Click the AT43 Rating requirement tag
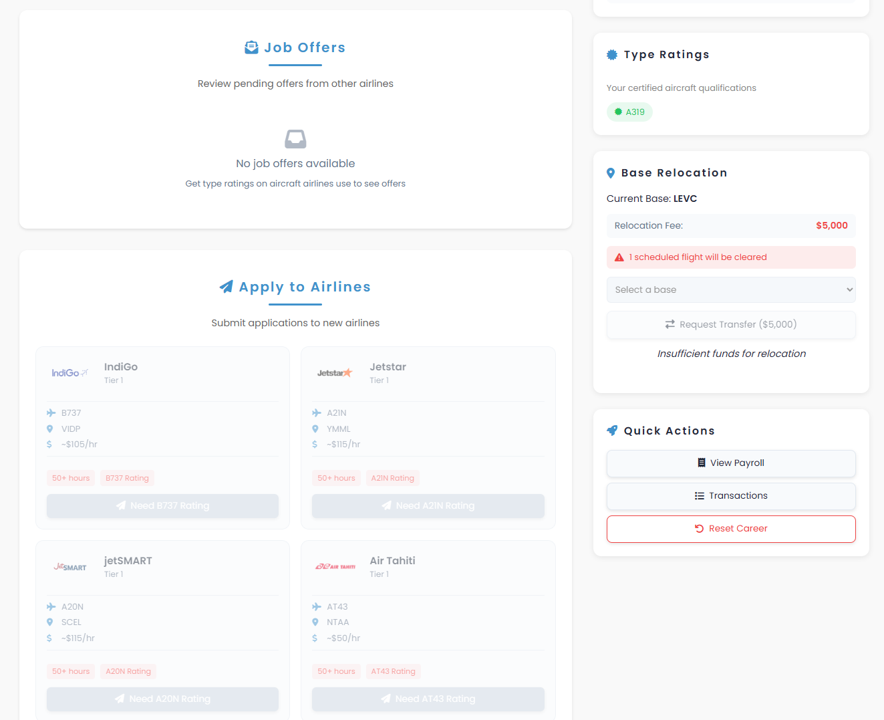Image resolution: width=884 pixels, height=720 pixels. [x=394, y=672]
